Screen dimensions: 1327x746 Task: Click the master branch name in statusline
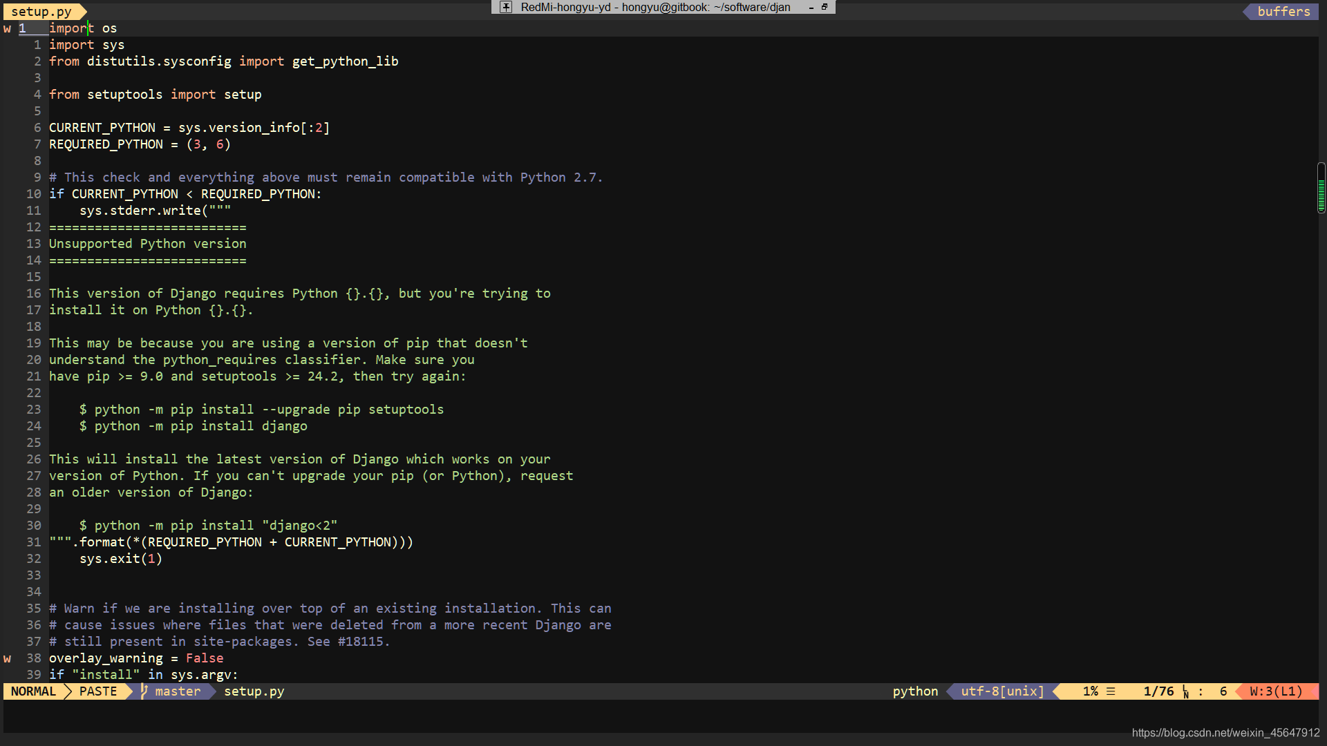click(178, 691)
